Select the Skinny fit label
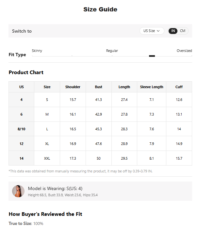The height and width of the screenshot is (240, 199). tap(37, 51)
